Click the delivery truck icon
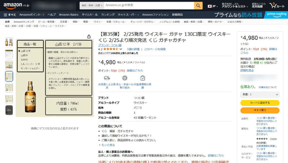The height and width of the screenshot is (163, 288). (x=107, y=78)
